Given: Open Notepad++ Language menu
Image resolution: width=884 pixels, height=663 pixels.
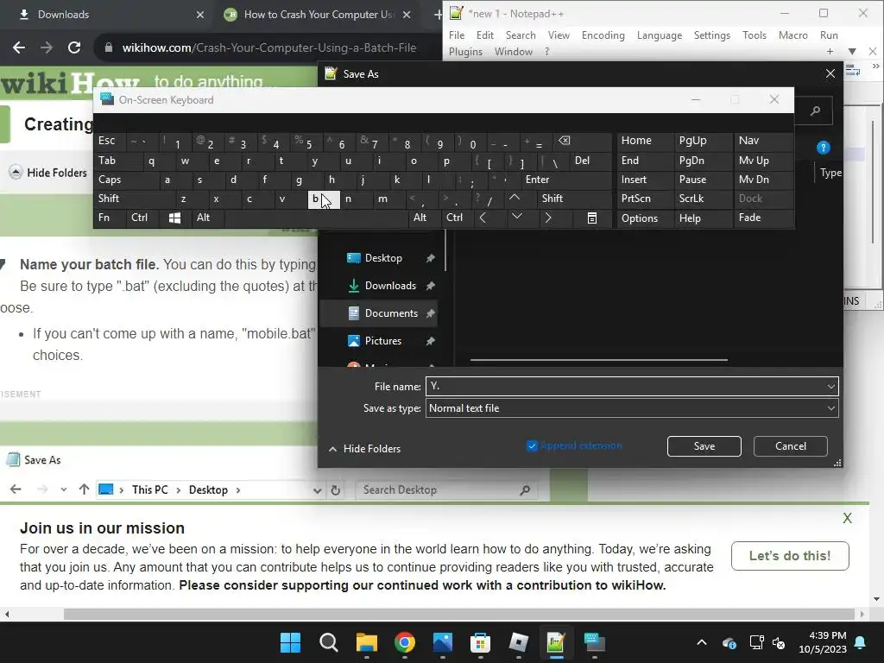Looking at the screenshot, I should tap(659, 35).
